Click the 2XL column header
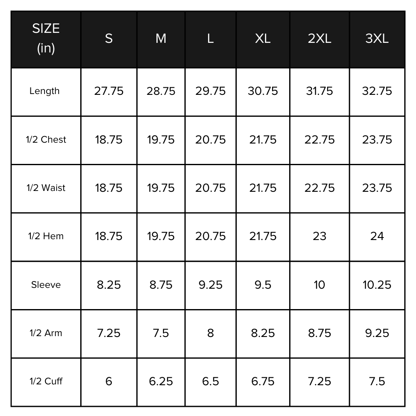This screenshot has height=416, width=416. (x=319, y=39)
